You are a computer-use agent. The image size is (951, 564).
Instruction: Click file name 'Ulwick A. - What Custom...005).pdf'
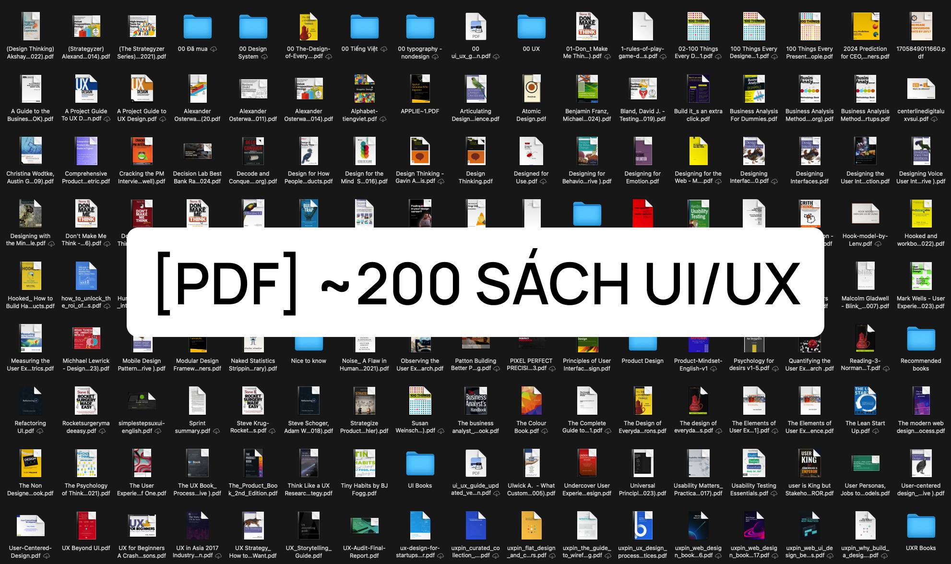(532, 490)
